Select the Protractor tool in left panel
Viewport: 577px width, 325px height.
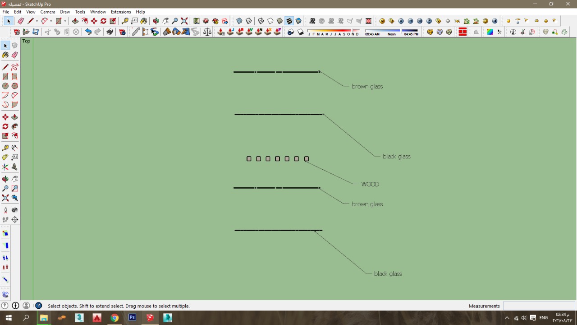(5, 157)
